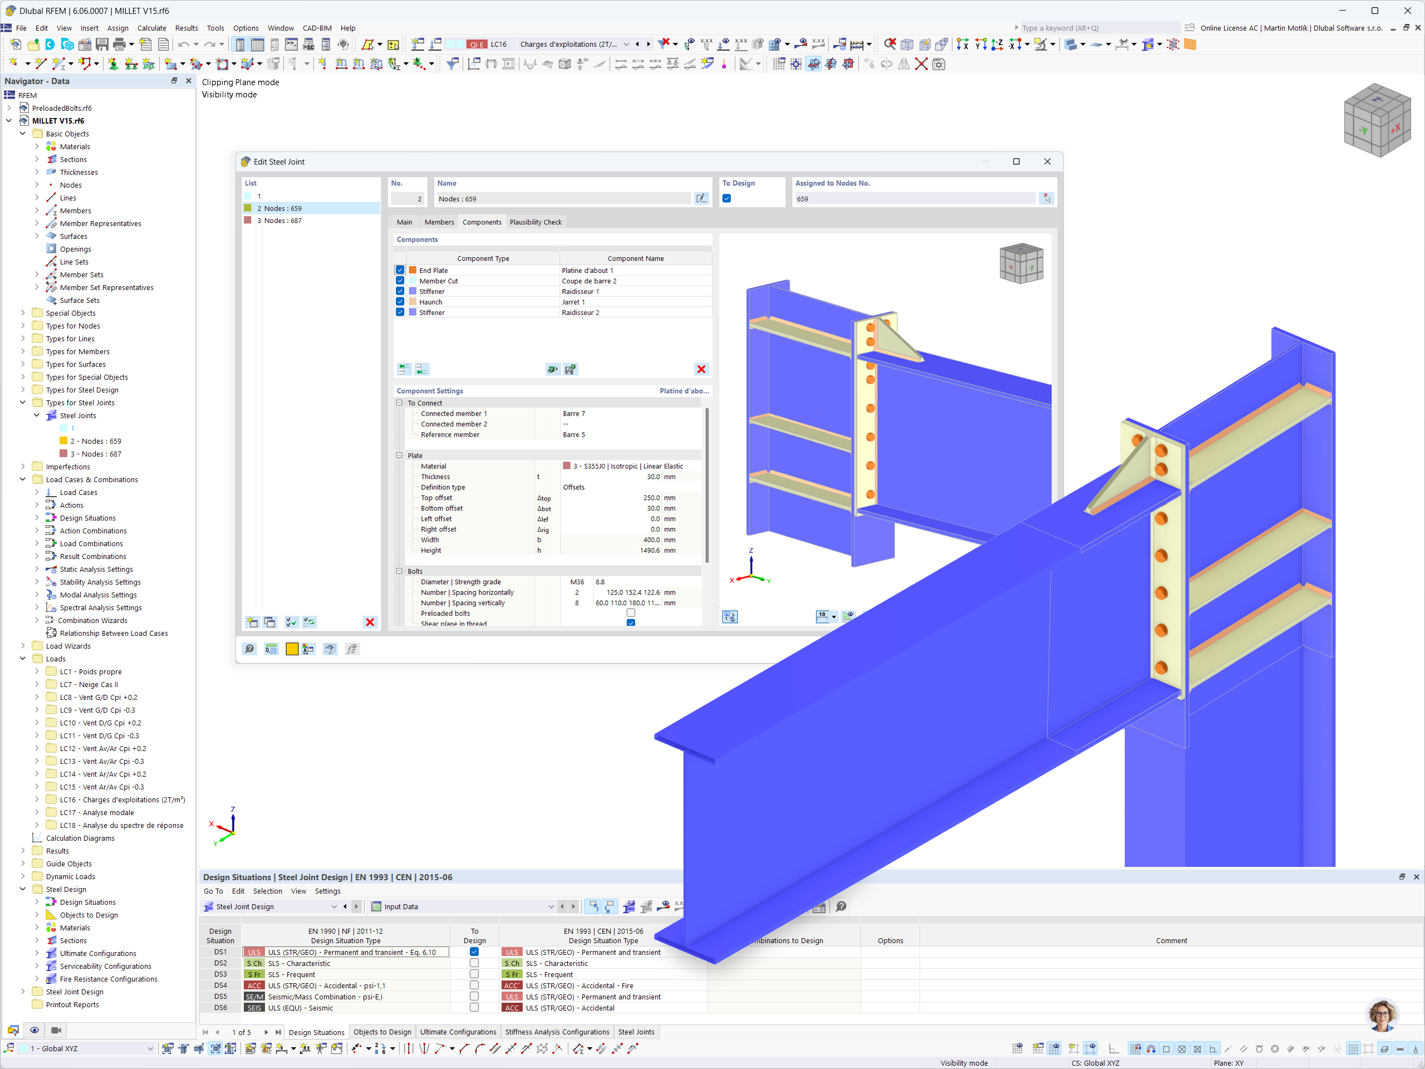Click orange End Plate color swatch
Image resolution: width=1425 pixels, height=1069 pixels.
[413, 271]
